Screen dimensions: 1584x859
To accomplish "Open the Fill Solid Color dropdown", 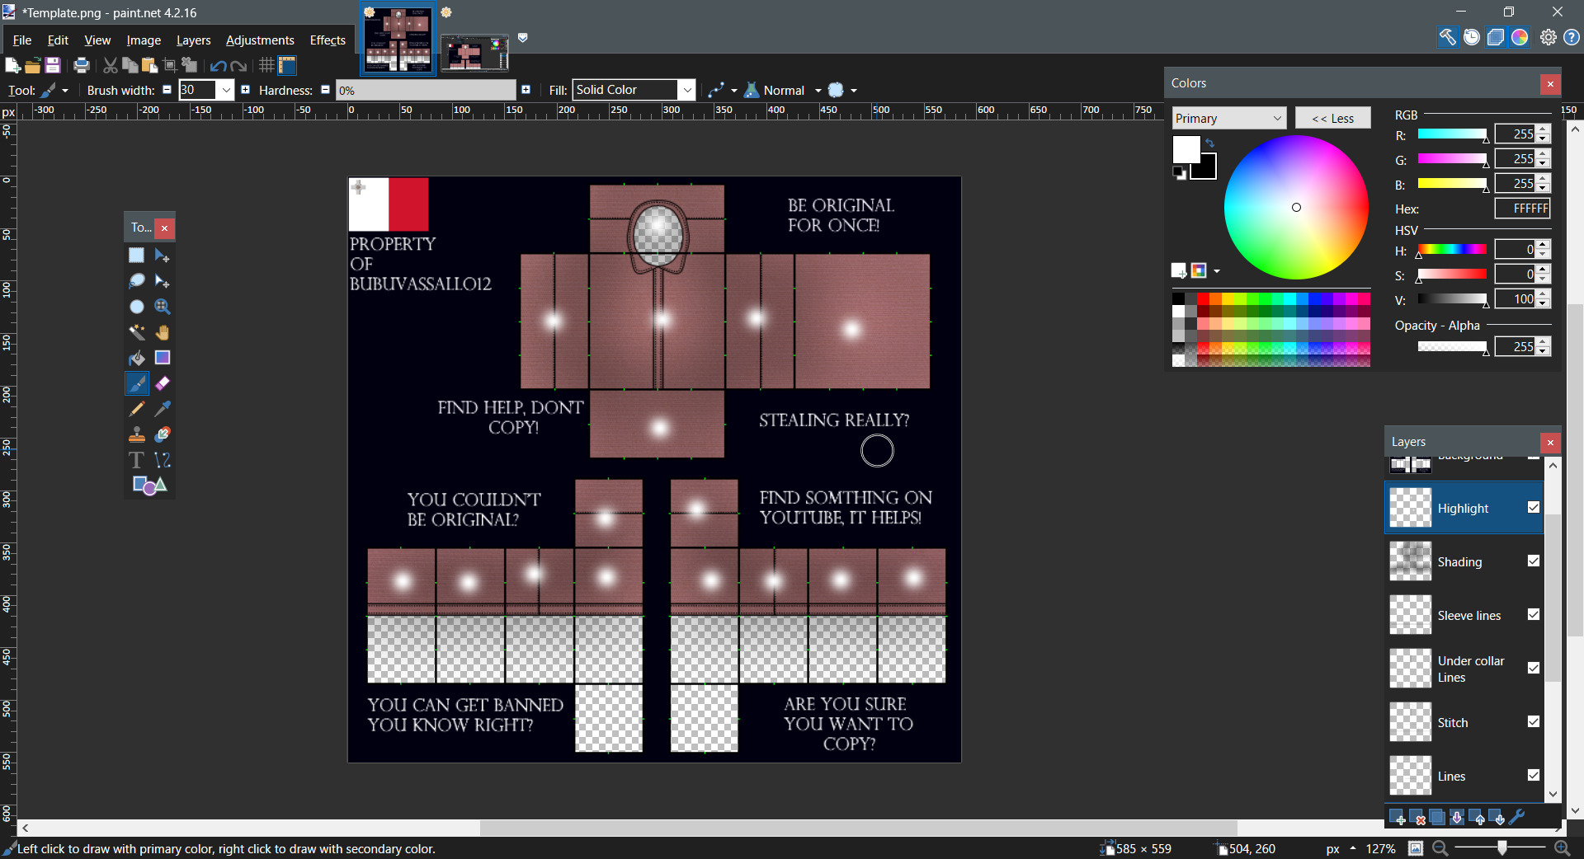I will point(687,90).
